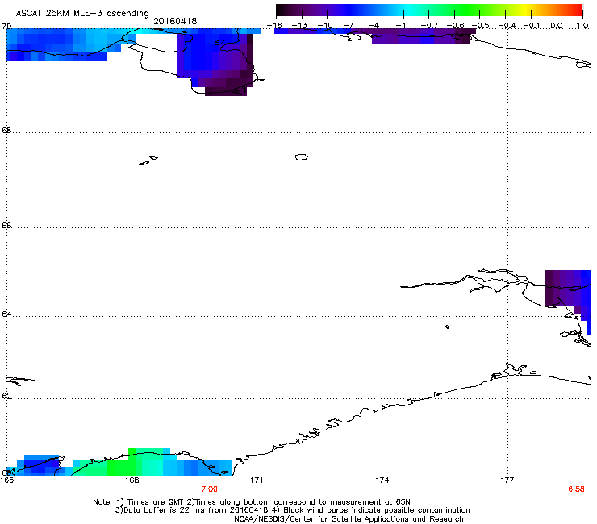Viewport: 597px width, 524px height.
Task: Click the -0.4 label on color scale
Action: (507, 26)
